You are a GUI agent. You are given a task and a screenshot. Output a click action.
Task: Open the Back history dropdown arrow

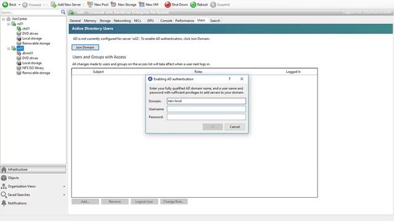click(x=19, y=5)
